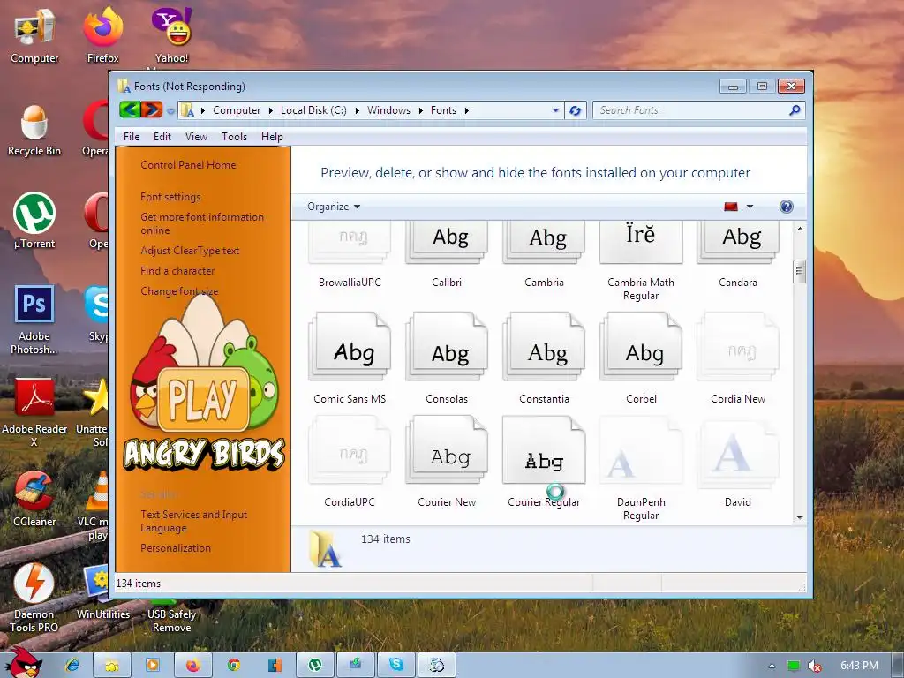This screenshot has width=904, height=678.
Task: Open the Personalization link
Action: 176,548
